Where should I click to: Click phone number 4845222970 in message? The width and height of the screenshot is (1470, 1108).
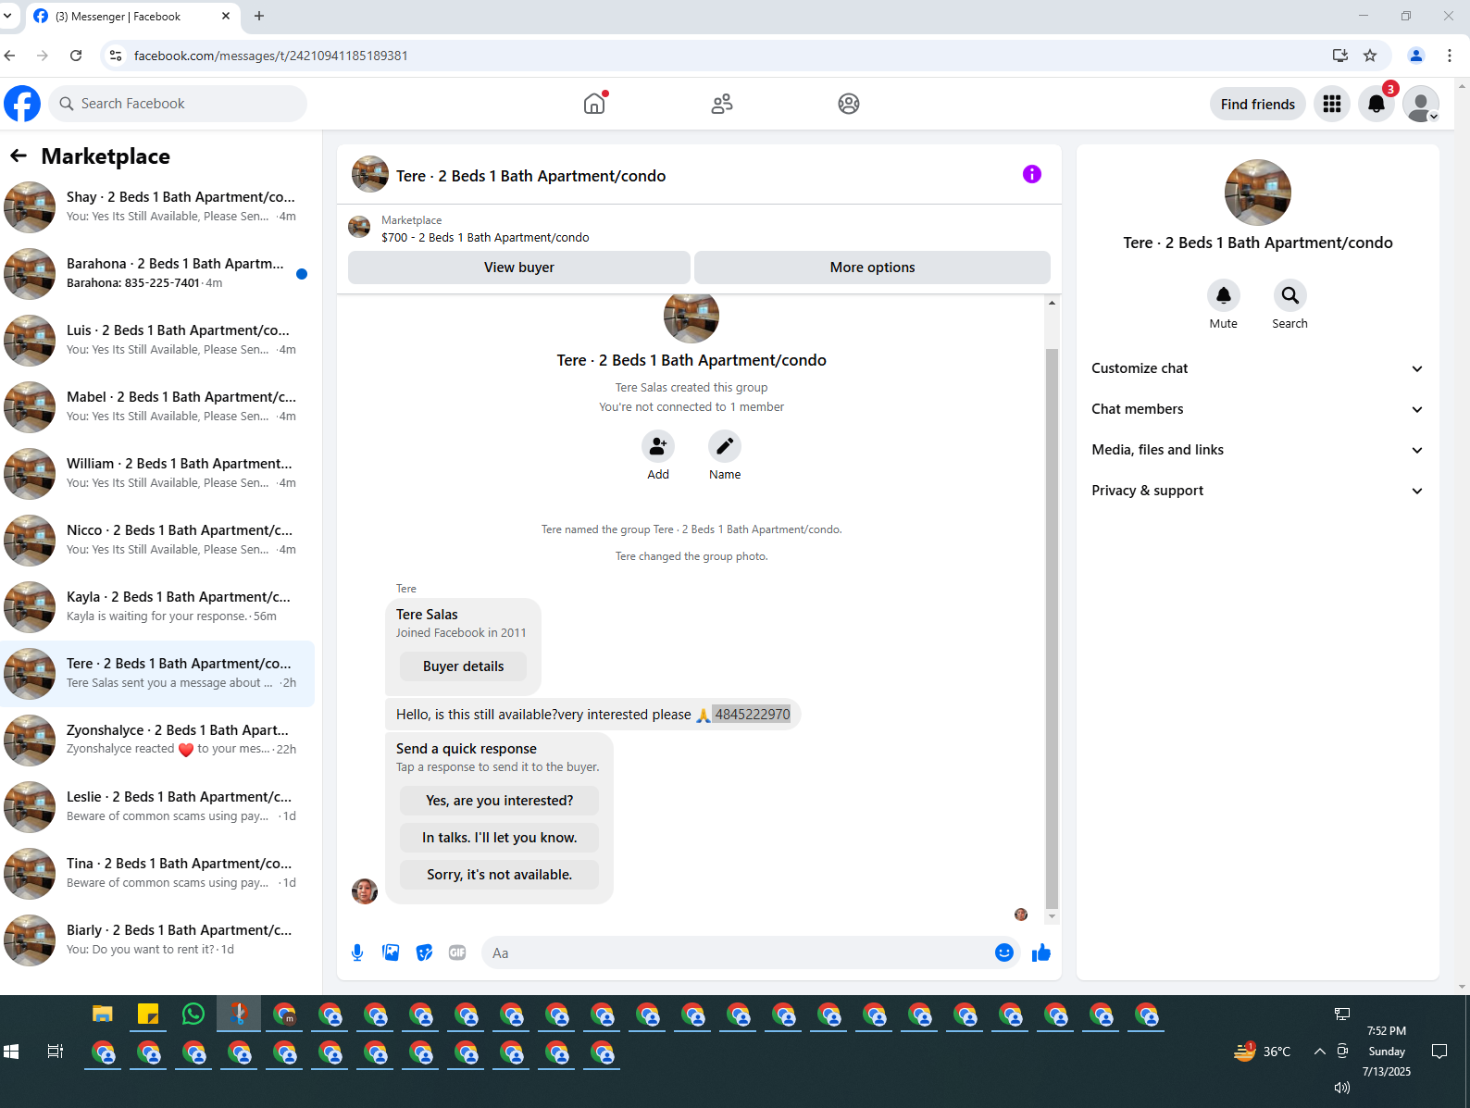pos(753,715)
